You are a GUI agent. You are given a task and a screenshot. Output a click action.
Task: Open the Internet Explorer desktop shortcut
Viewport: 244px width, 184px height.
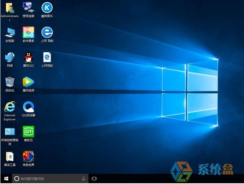[10, 107]
